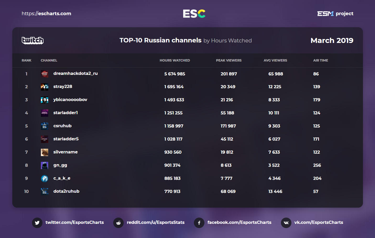
Task: Click the VK icon in footer
Action: [286, 223]
